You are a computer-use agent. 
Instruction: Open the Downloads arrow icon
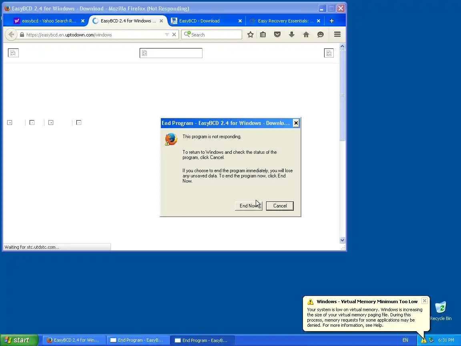[292, 35]
